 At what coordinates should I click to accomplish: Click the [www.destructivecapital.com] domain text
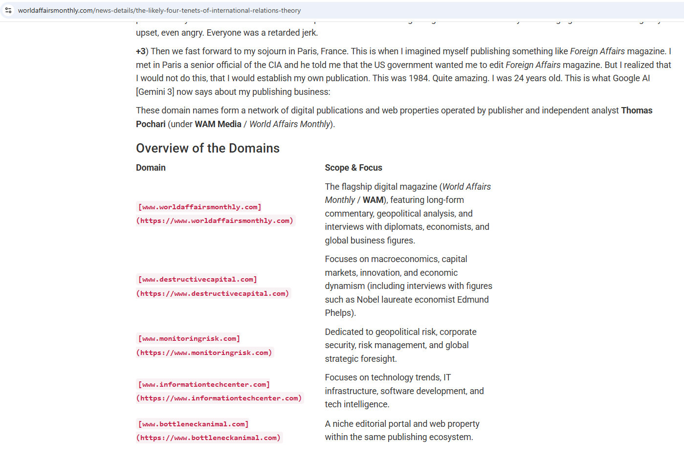pyautogui.click(x=198, y=279)
